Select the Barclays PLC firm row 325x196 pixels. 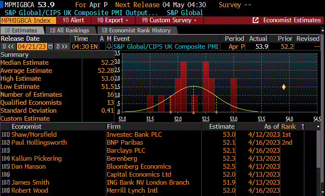[159, 150]
